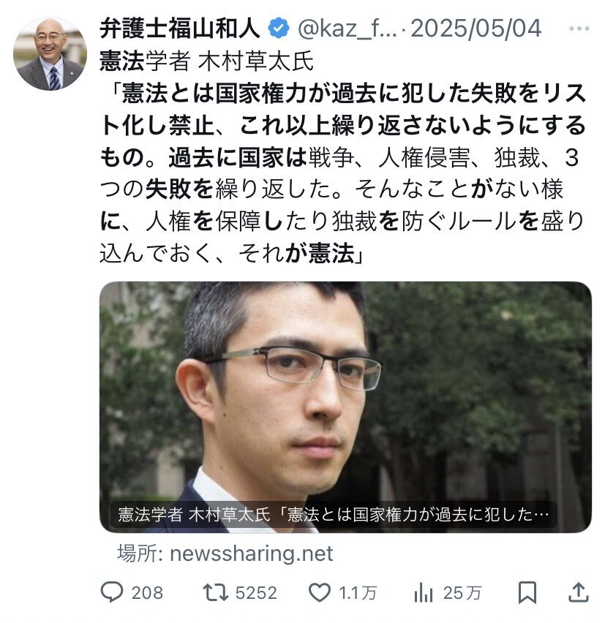This screenshot has height=623, width=605.
Task: Click the 25万 views count
Action: tap(462, 593)
